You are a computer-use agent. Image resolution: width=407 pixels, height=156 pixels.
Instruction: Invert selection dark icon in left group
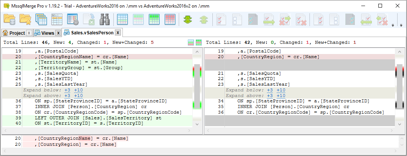point(253,20)
